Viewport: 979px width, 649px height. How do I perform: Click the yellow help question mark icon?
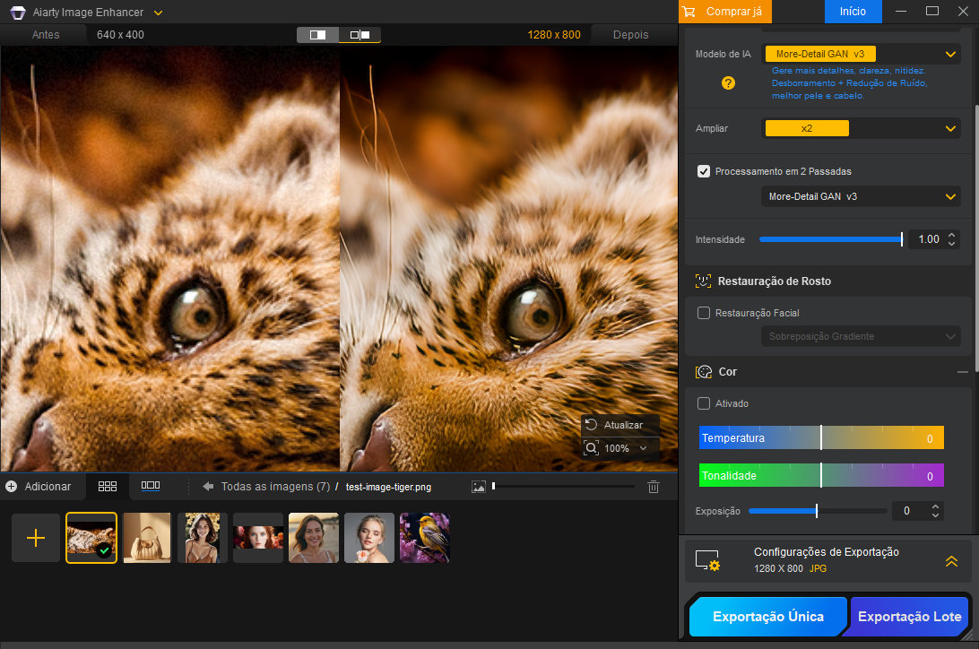click(x=728, y=82)
